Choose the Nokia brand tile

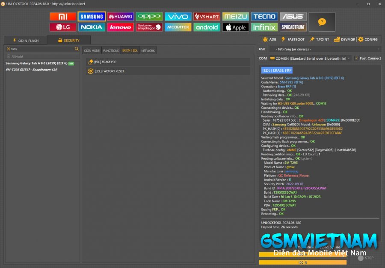(x=92, y=27)
